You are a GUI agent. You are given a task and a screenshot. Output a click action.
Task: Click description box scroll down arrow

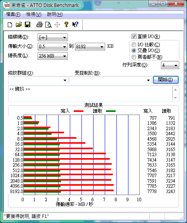coord(175,98)
